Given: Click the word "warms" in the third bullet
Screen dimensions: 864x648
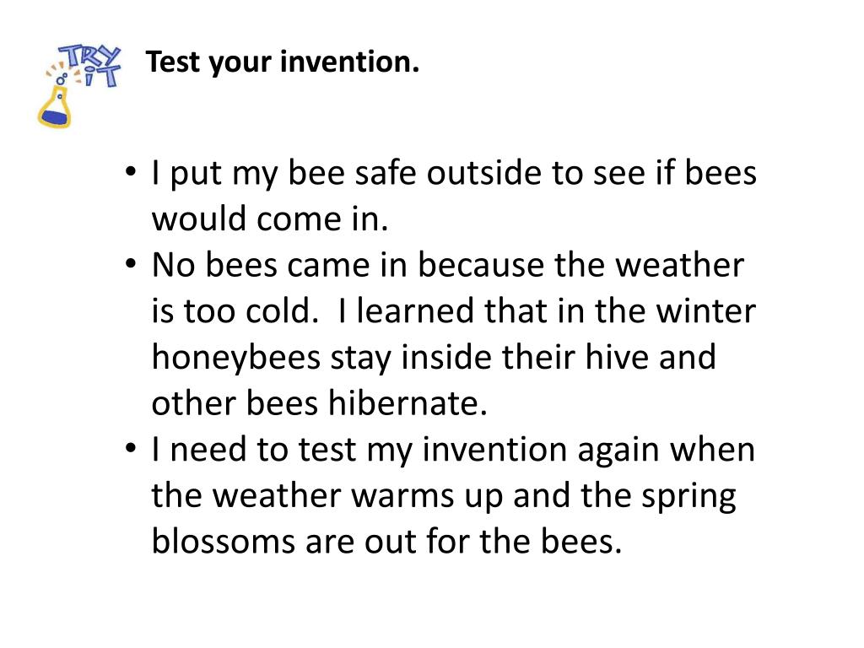Looking at the screenshot, I should [x=402, y=495].
